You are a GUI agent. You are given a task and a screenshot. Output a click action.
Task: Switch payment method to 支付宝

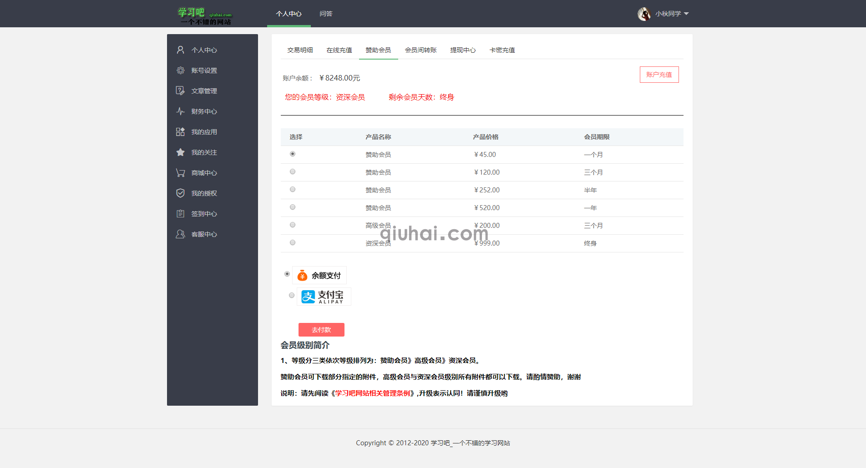click(292, 295)
